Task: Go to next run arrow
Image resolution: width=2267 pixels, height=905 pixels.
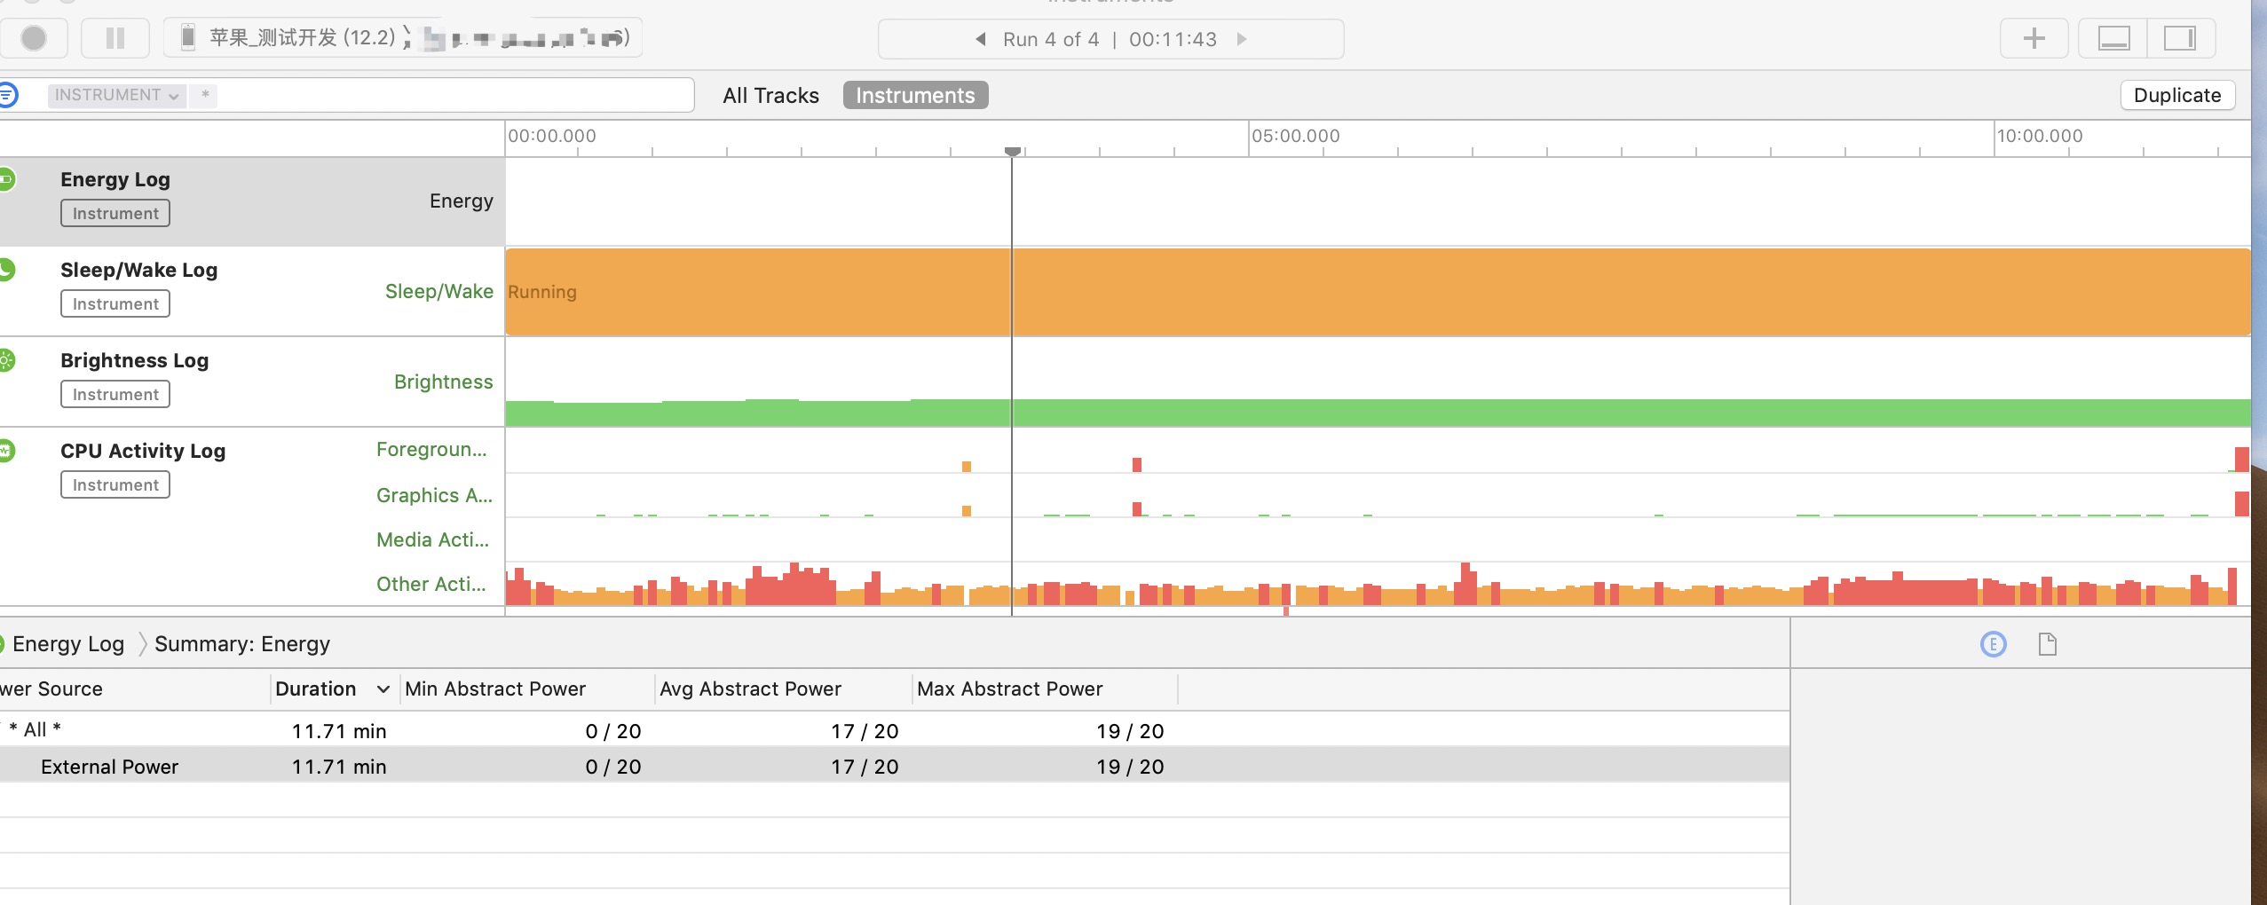Action: point(1242,39)
